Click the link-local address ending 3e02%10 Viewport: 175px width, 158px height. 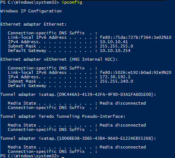[x=136, y=37]
